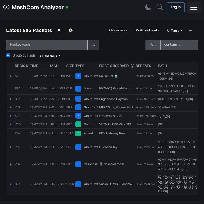
Task: Open the hamburger navigation menu
Action: point(194,7)
